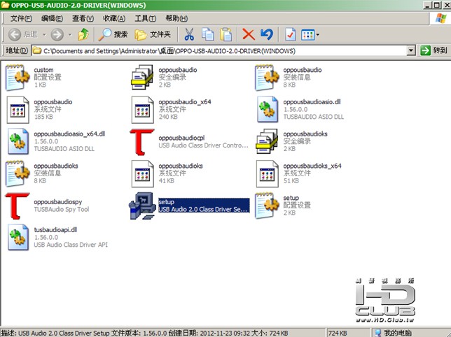Click the Back navigation arrow icon
This screenshot has width=451, height=337.
tap(15, 35)
